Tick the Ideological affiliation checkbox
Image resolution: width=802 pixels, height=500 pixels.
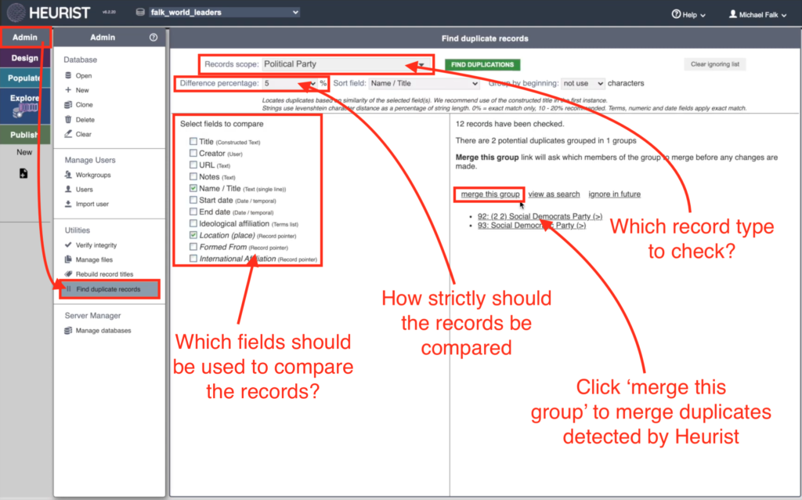pyautogui.click(x=193, y=223)
